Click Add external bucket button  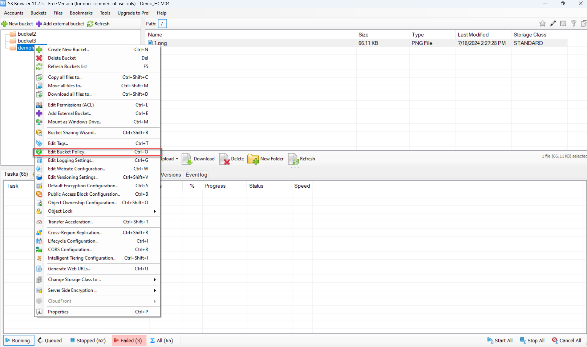point(60,24)
